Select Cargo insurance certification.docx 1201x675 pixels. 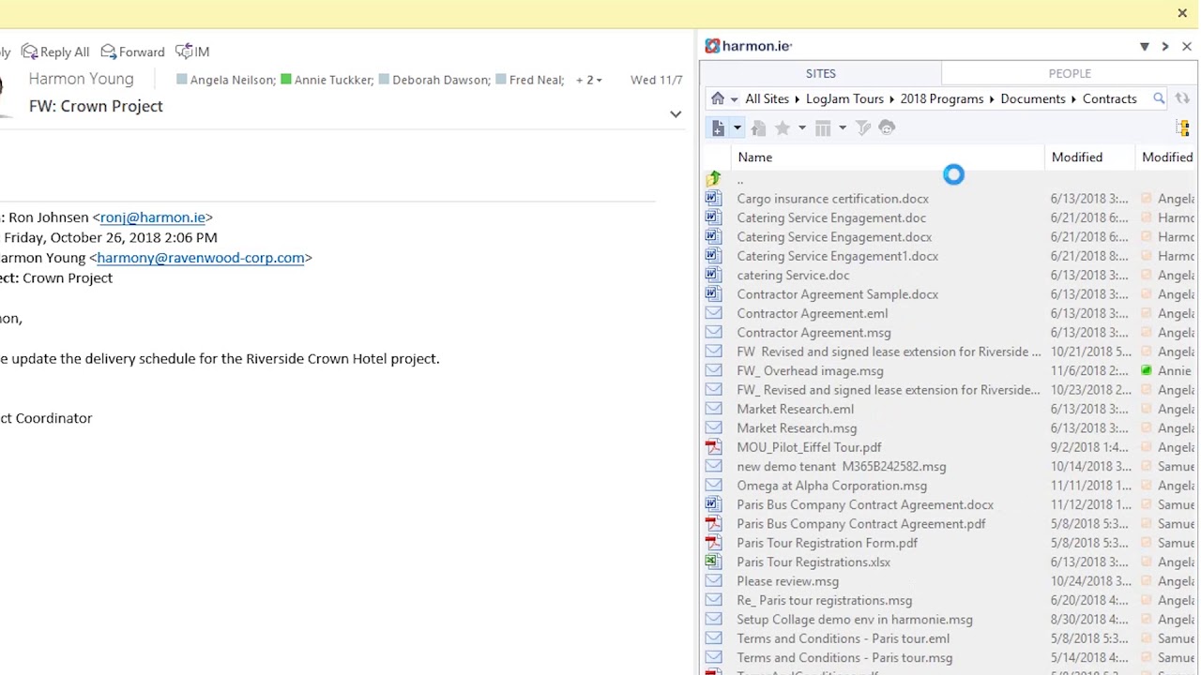click(833, 199)
